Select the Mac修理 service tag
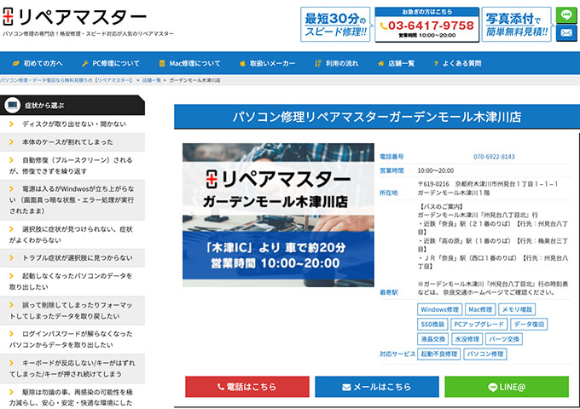 pyautogui.click(x=480, y=309)
